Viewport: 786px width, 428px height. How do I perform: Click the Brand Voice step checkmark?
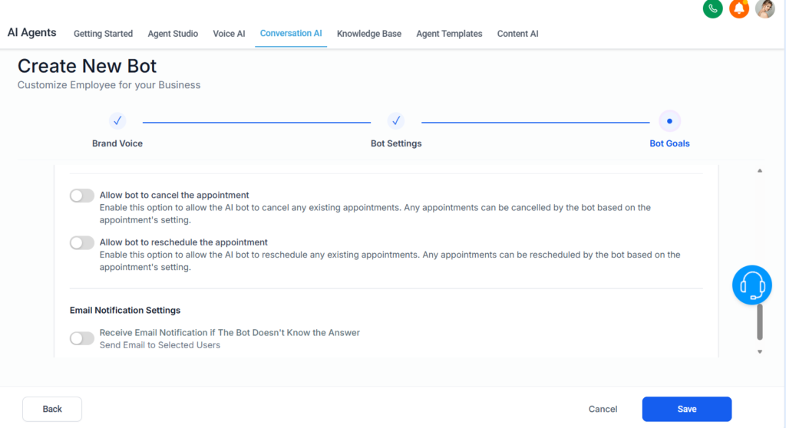pos(117,121)
